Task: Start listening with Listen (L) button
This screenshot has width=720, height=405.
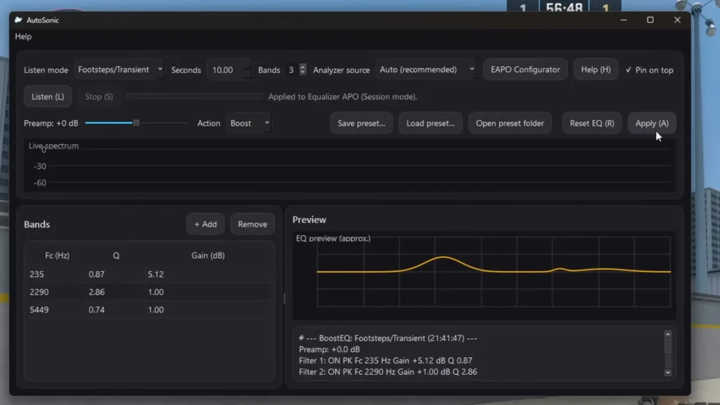Action: coord(48,96)
